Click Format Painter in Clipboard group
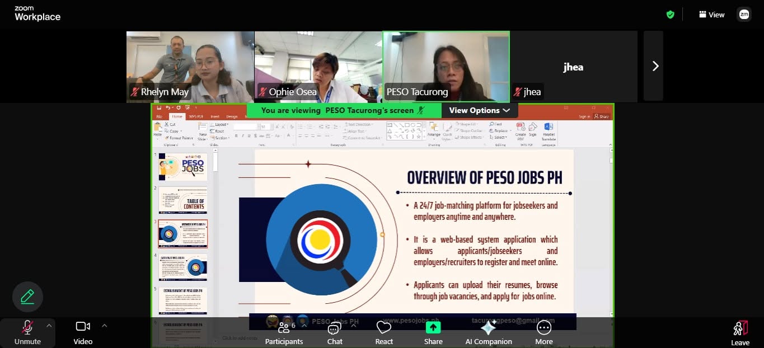 [x=179, y=138]
